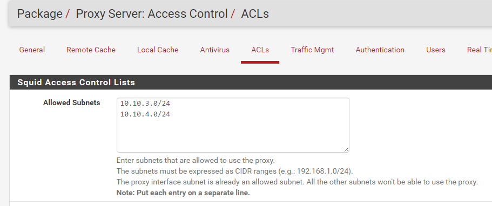Select the partially visible Real Time tab

479,50
